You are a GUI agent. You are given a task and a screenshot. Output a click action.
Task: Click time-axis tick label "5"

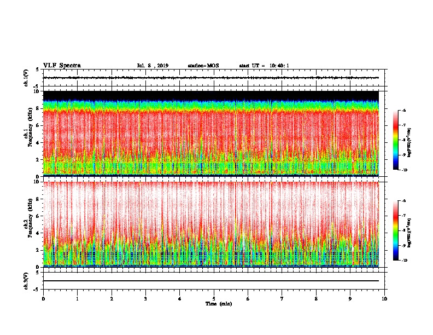(x=214, y=299)
